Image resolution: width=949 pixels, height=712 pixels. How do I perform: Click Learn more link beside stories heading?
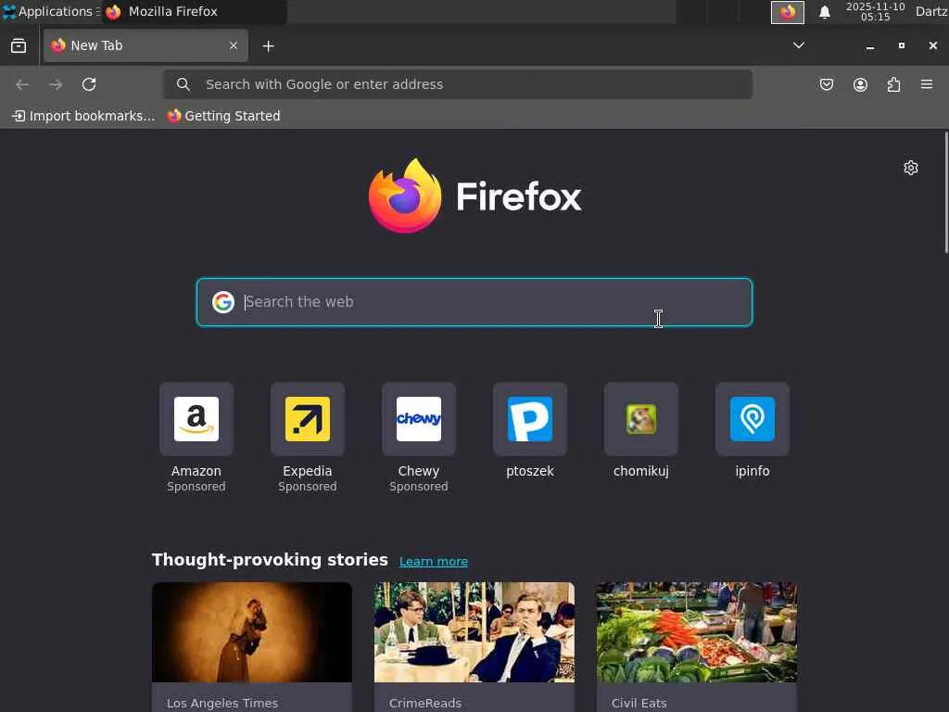[x=434, y=561]
